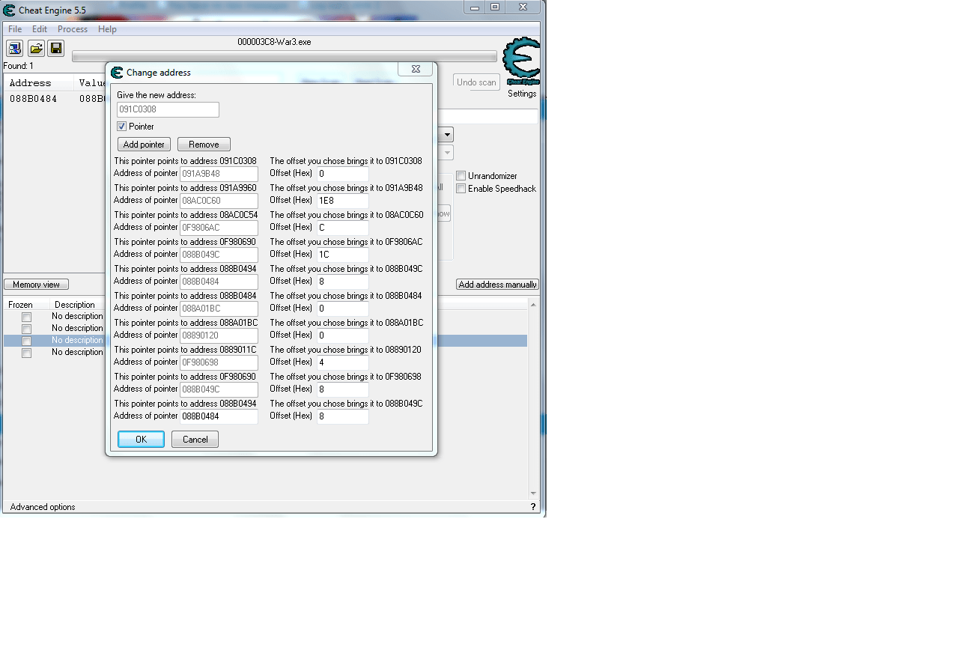Click the process title 000003C8-War3.exe
This screenshot has width=954, height=659.
(274, 43)
